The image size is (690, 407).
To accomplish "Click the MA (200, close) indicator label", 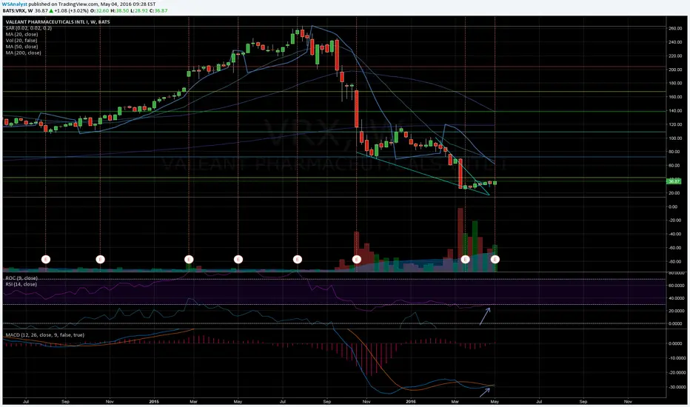I will click(23, 53).
